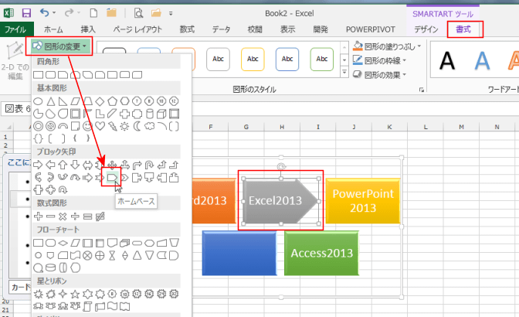This screenshot has height=317, width=519.
Task: Pick the right block arrow shape
Action: click(x=39, y=164)
